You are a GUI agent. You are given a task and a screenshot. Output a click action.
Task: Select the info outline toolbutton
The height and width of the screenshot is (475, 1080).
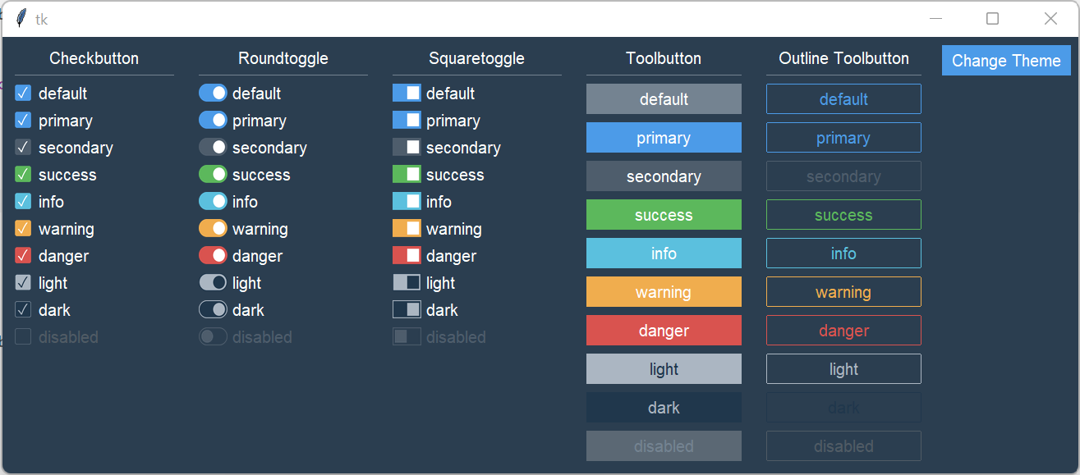coord(843,253)
